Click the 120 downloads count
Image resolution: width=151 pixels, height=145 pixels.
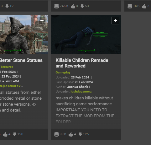pos(20,134)
